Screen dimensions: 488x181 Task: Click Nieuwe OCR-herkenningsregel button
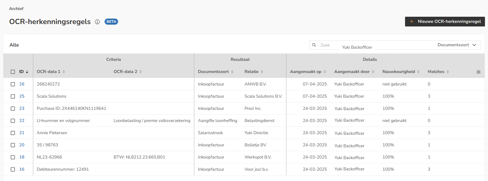[445, 22]
